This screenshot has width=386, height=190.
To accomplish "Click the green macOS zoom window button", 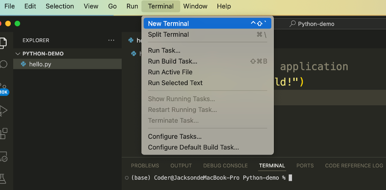I will click(x=17, y=24).
